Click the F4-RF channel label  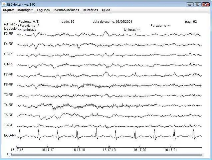tap(8, 44)
